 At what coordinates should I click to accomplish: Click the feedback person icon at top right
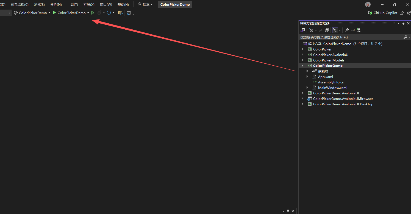409,13
